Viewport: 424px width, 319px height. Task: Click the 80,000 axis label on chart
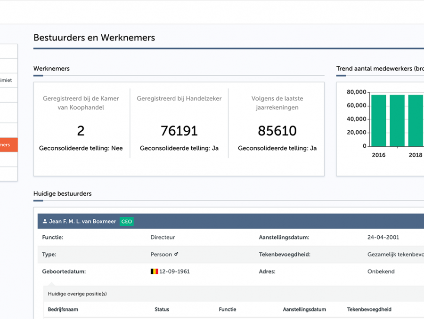(x=357, y=92)
